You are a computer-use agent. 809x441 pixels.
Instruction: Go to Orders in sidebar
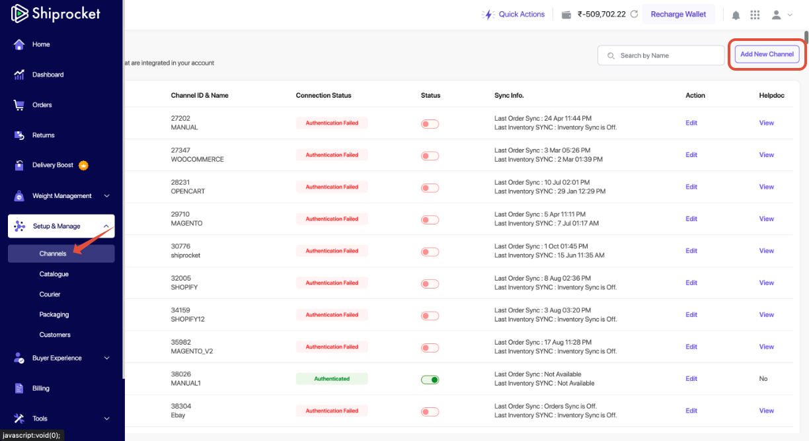click(42, 105)
